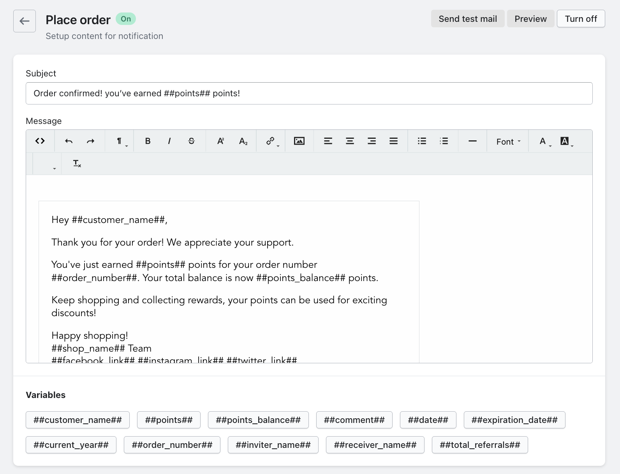The height and width of the screenshot is (474, 620).
Task: Clear formatting with the Tx icon
Action: coord(77,164)
